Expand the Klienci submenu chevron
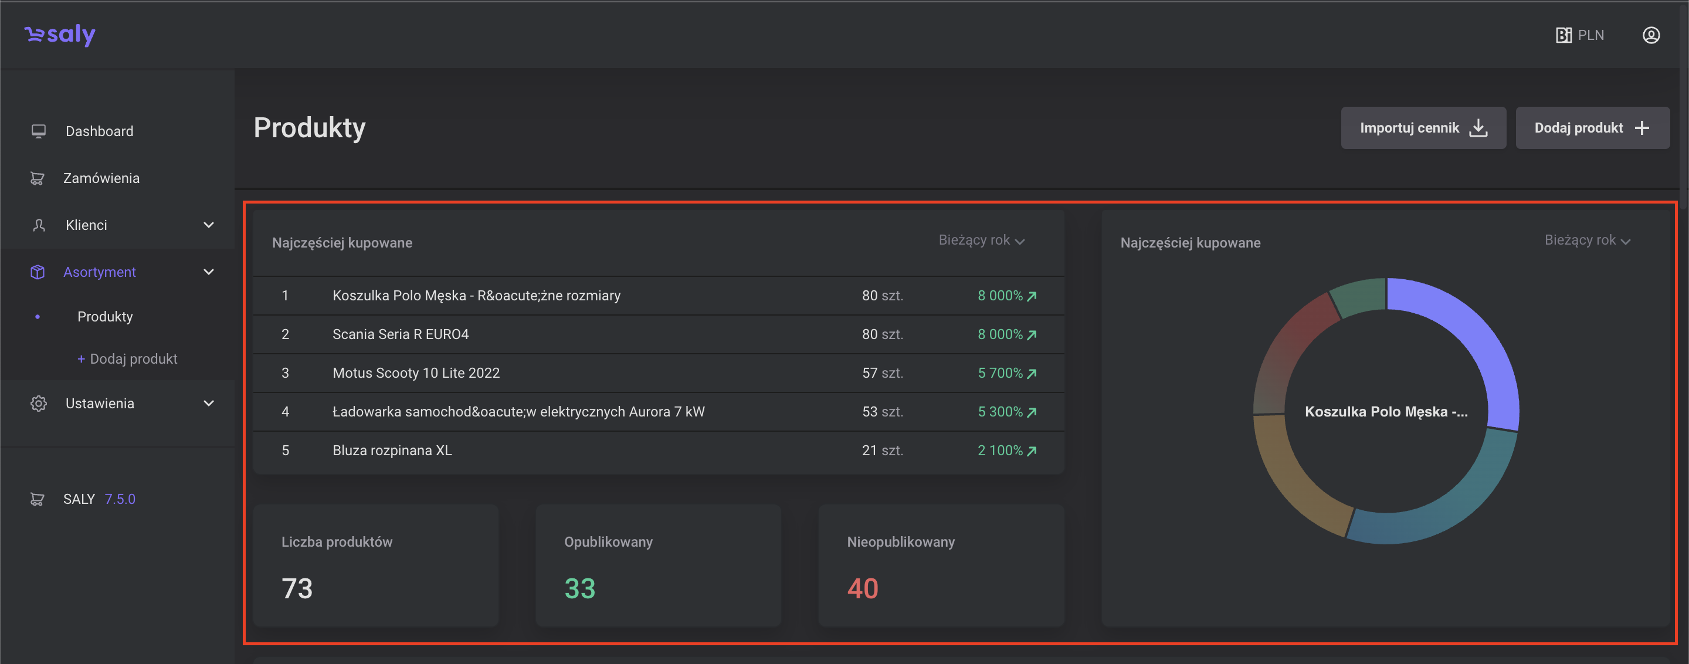 point(209,225)
